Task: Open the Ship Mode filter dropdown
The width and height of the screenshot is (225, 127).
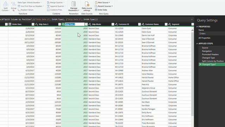Action: [x=113, y=24]
